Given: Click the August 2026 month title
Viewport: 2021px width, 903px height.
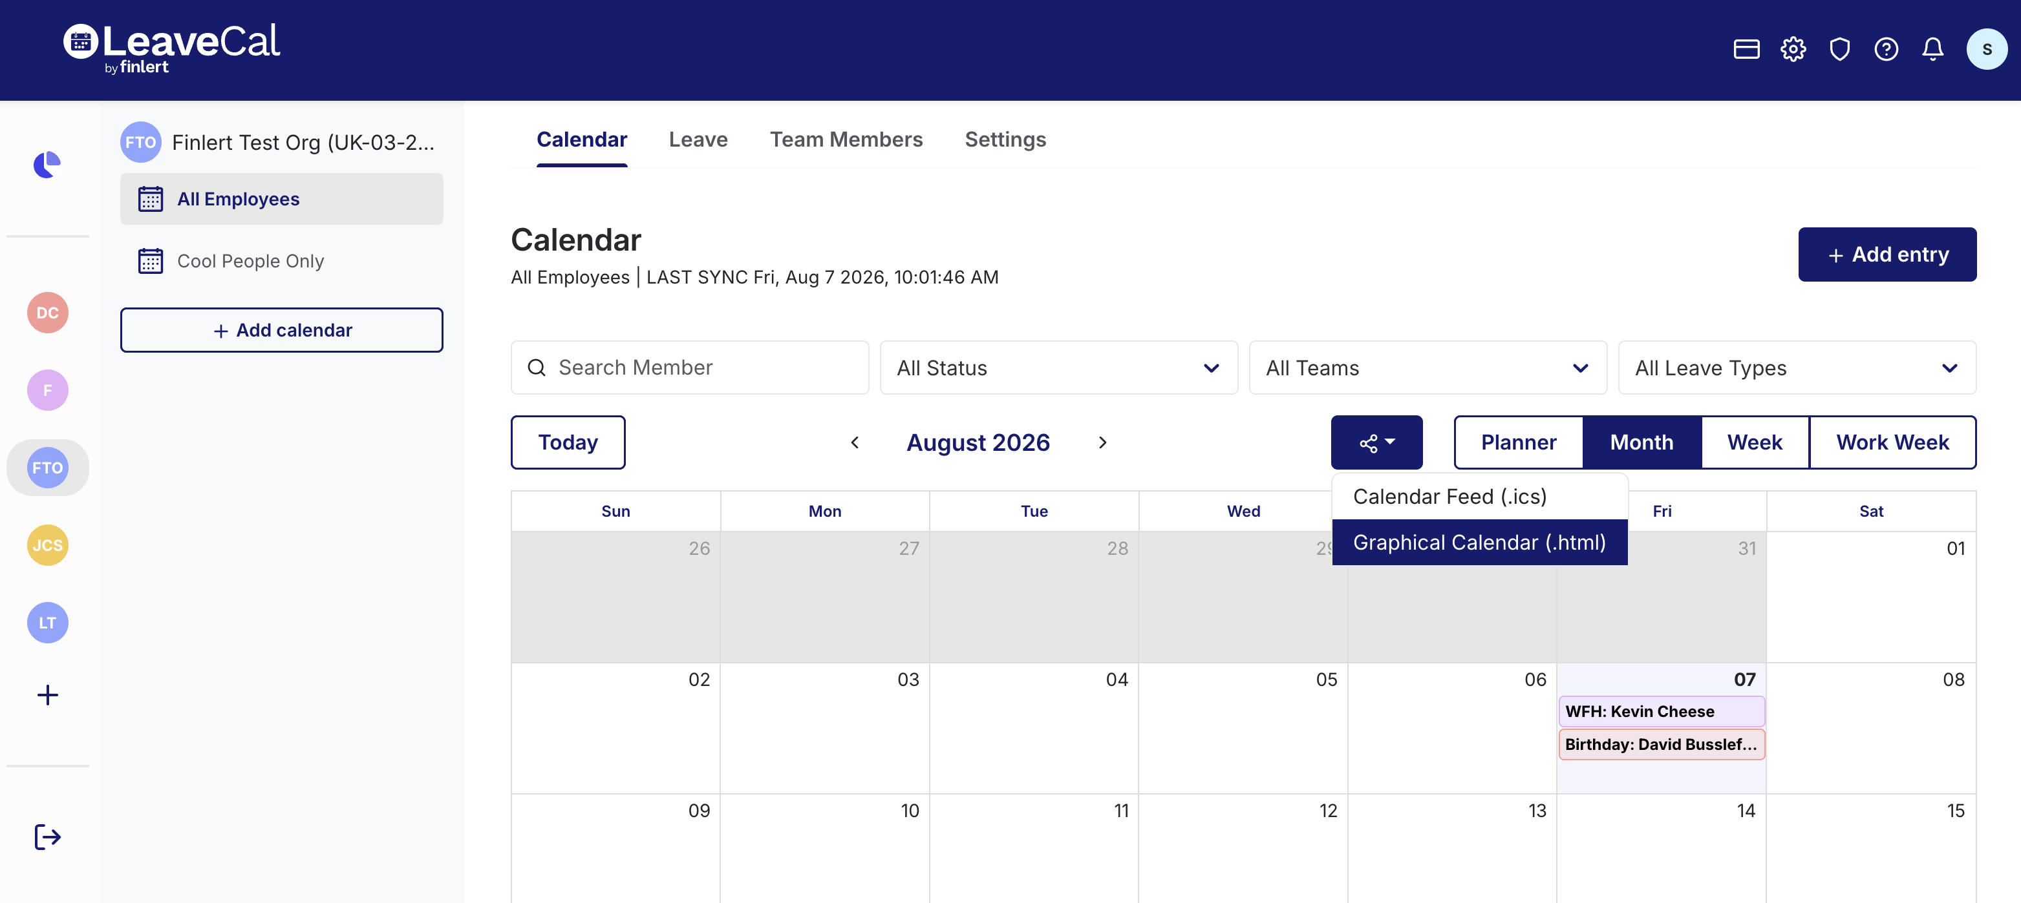Looking at the screenshot, I should [978, 443].
